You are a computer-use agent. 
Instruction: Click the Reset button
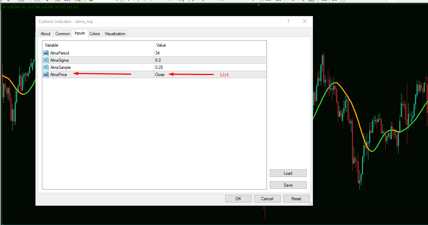click(x=296, y=198)
